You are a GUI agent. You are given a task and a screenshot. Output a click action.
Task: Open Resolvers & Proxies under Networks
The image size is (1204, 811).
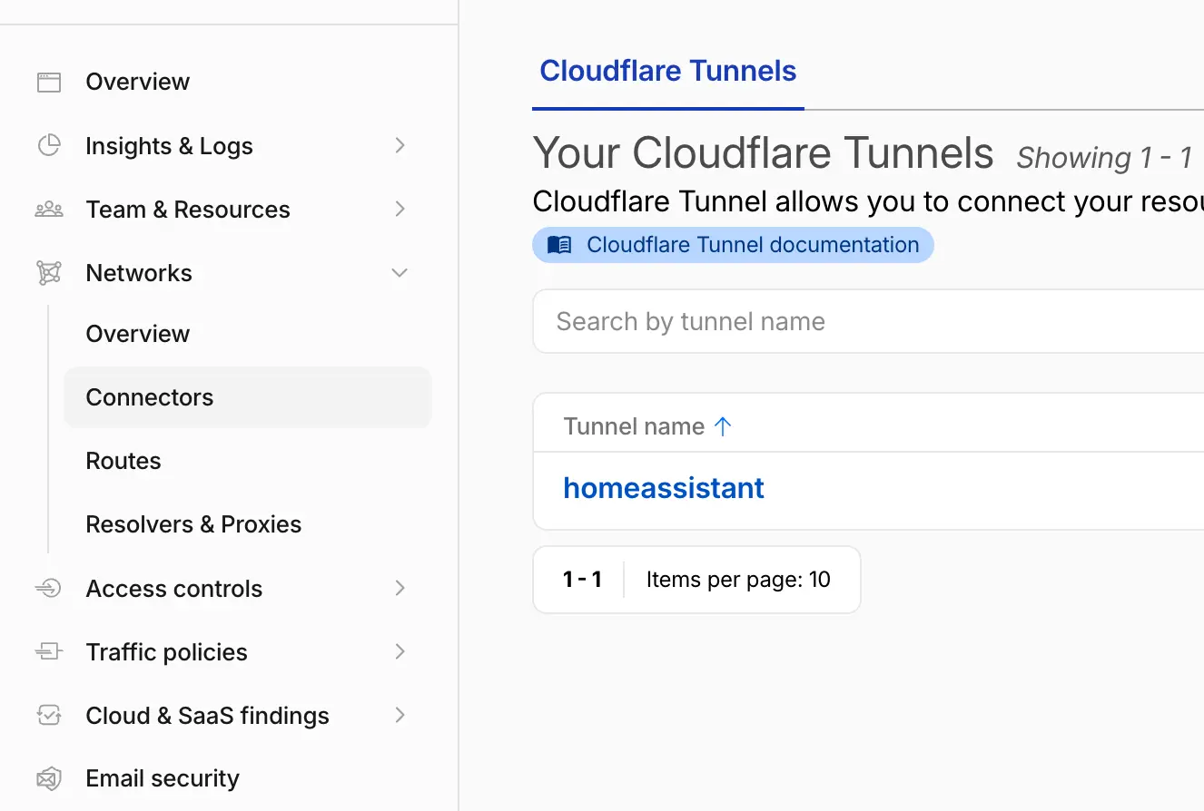tap(193, 524)
